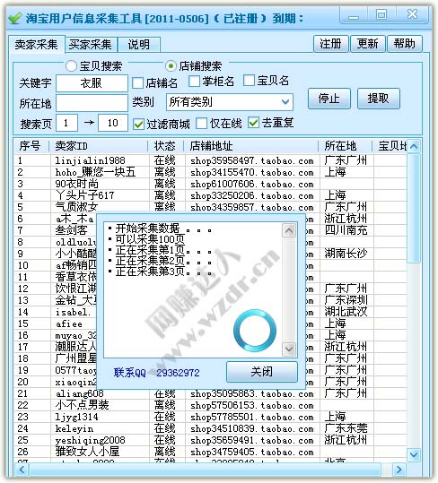Click the table's vertical scrollbar up arrow

coord(414,147)
